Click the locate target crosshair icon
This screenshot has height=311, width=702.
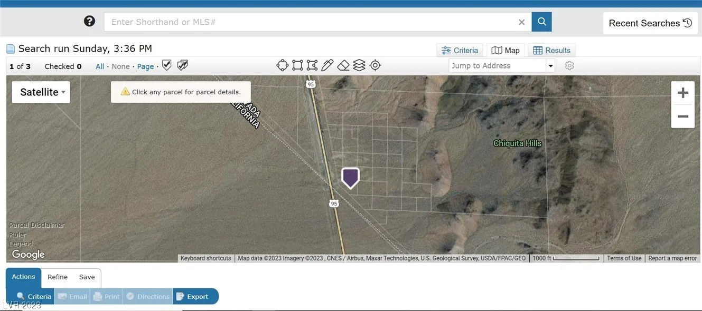[375, 65]
